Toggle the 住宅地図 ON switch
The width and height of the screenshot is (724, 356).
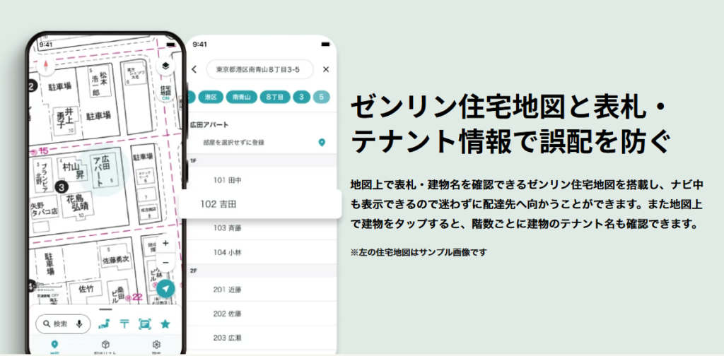click(165, 93)
